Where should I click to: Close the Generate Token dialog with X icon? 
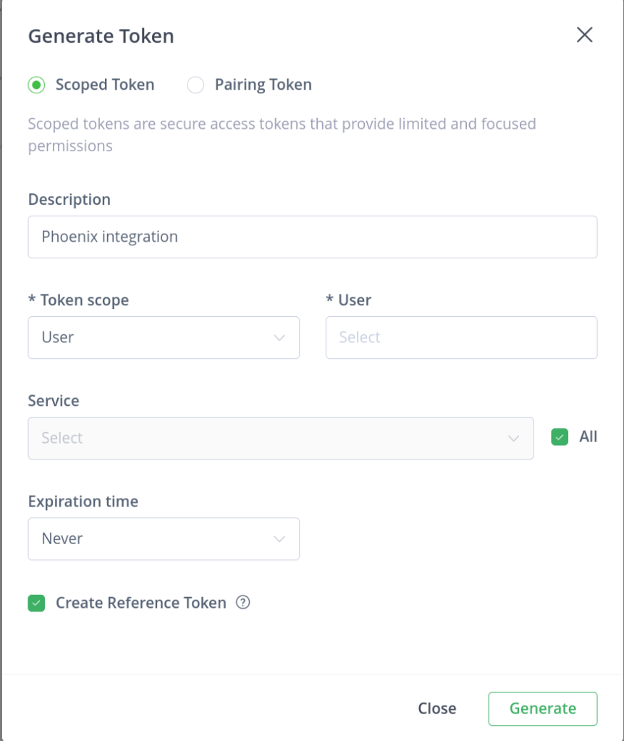[x=584, y=35]
